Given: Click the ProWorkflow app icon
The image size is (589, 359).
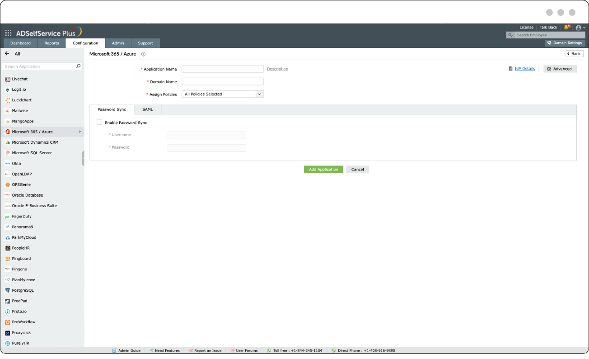Looking at the screenshot, I should pos(8,322).
